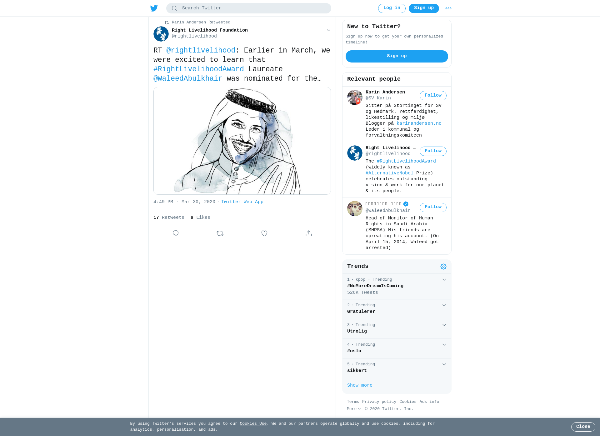Open the share tweet icon
Screen dimensions: 600x436
coord(309,233)
